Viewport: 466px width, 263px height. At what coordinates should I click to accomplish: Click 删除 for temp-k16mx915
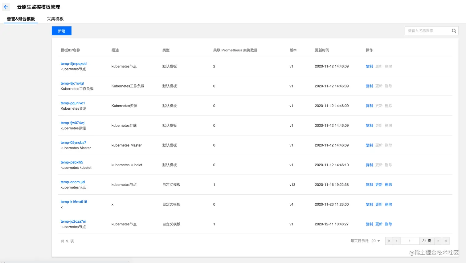pos(388,204)
